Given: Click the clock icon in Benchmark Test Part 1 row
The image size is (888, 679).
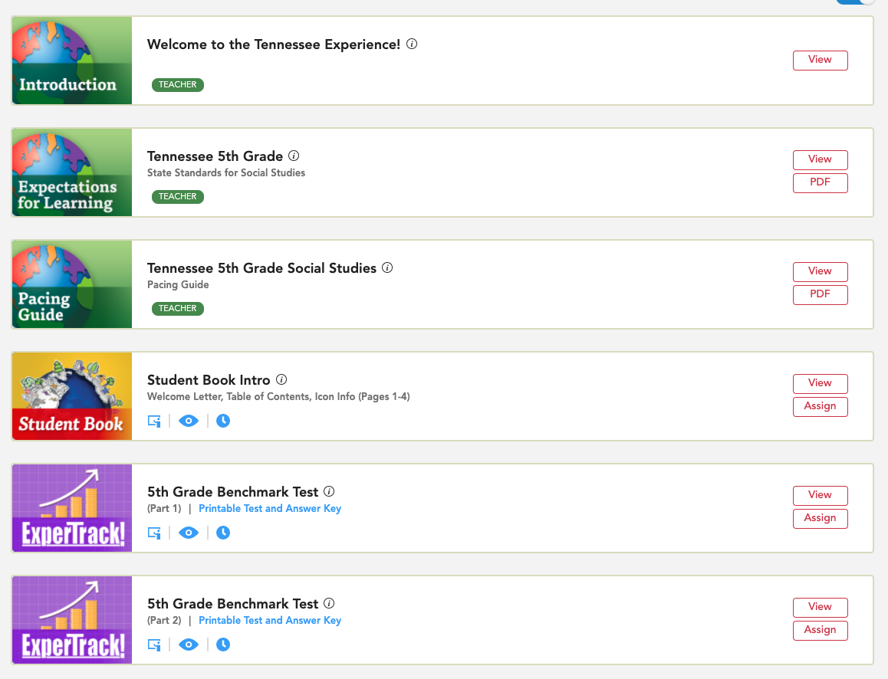Looking at the screenshot, I should click(223, 533).
